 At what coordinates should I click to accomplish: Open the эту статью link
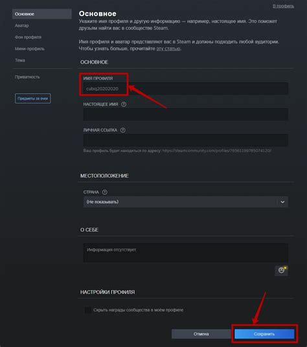[168, 49]
